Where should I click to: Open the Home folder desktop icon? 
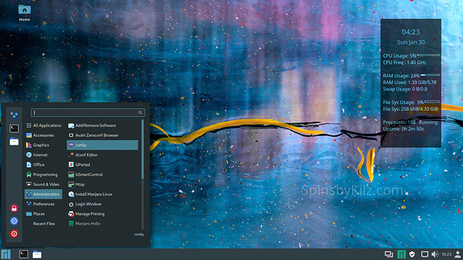25,13
